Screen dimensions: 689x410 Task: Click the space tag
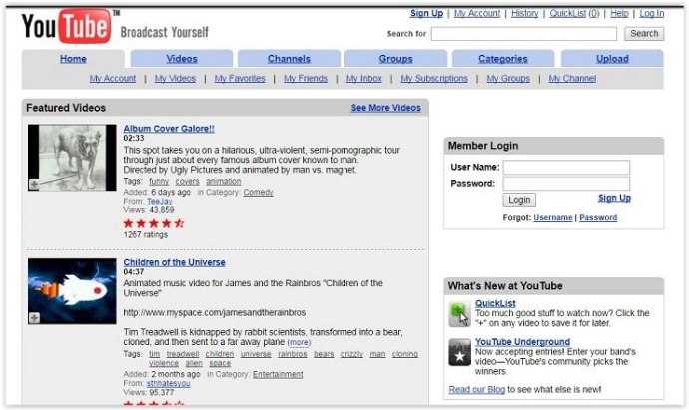pyautogui.click(x=220, y=363)
